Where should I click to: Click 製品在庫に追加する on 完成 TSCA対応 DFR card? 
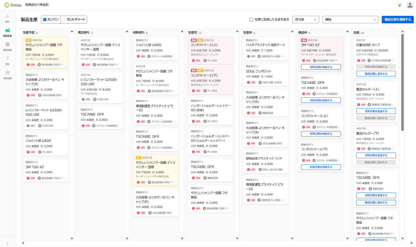(376, 203)
